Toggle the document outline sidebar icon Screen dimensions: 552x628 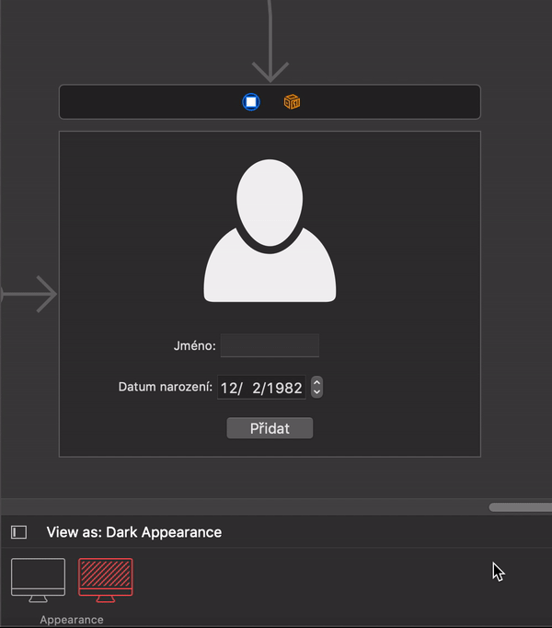point(18,532)
